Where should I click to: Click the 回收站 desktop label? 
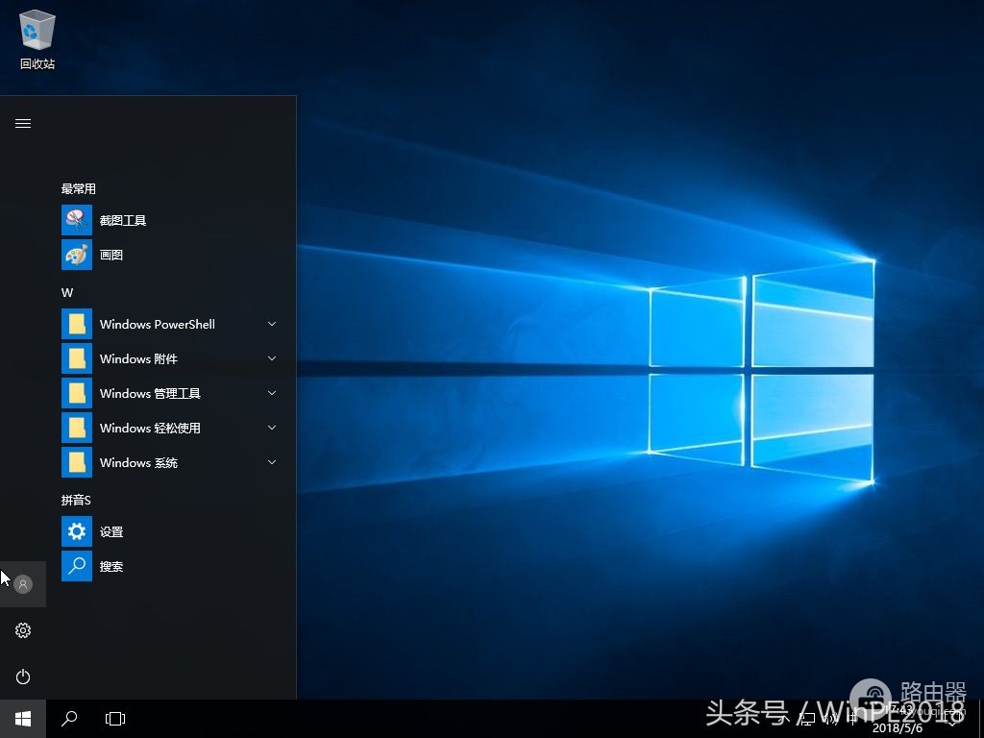click(x=37, y=64)
